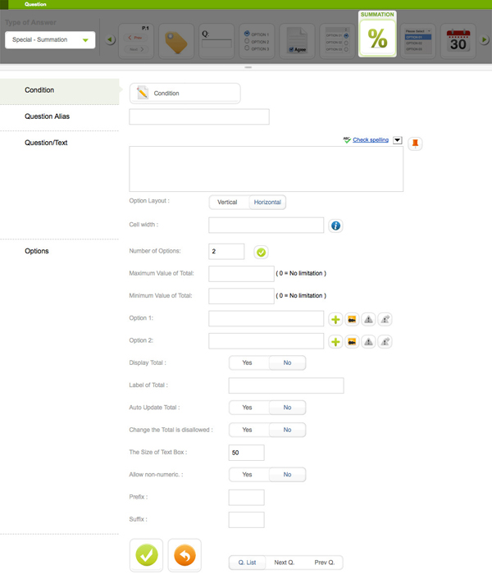Set Auto Update Total to No
Screen dimensions: 492x574
[287, 408]
